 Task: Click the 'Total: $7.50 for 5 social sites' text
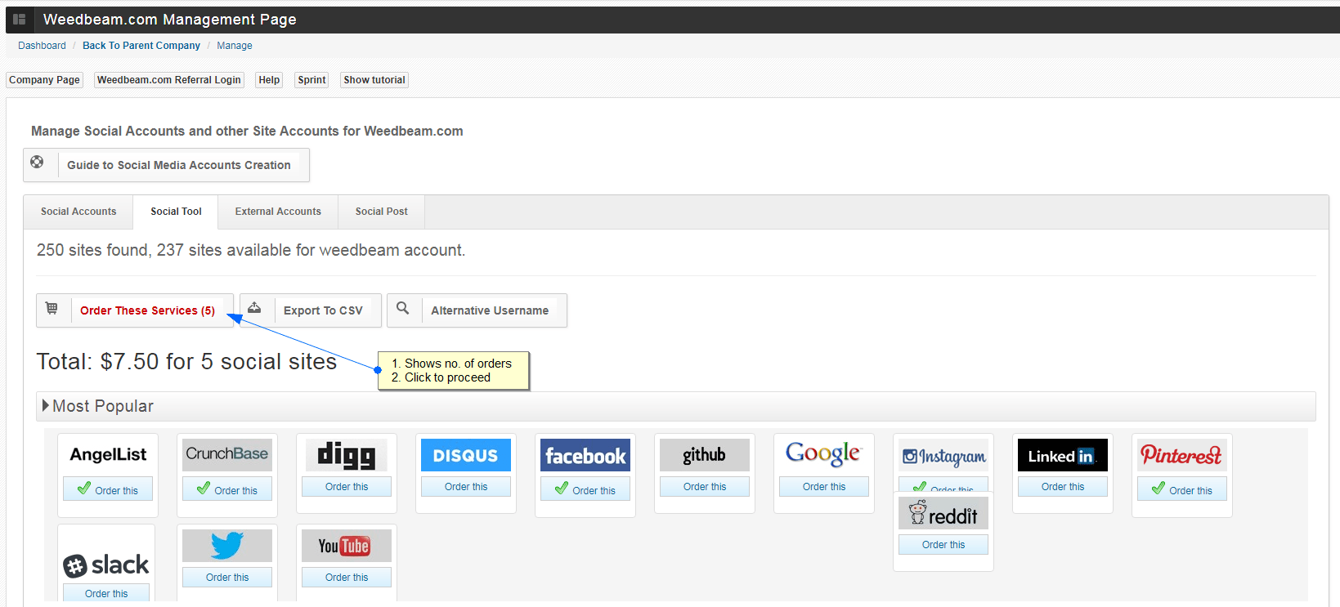tap(186, 361)
